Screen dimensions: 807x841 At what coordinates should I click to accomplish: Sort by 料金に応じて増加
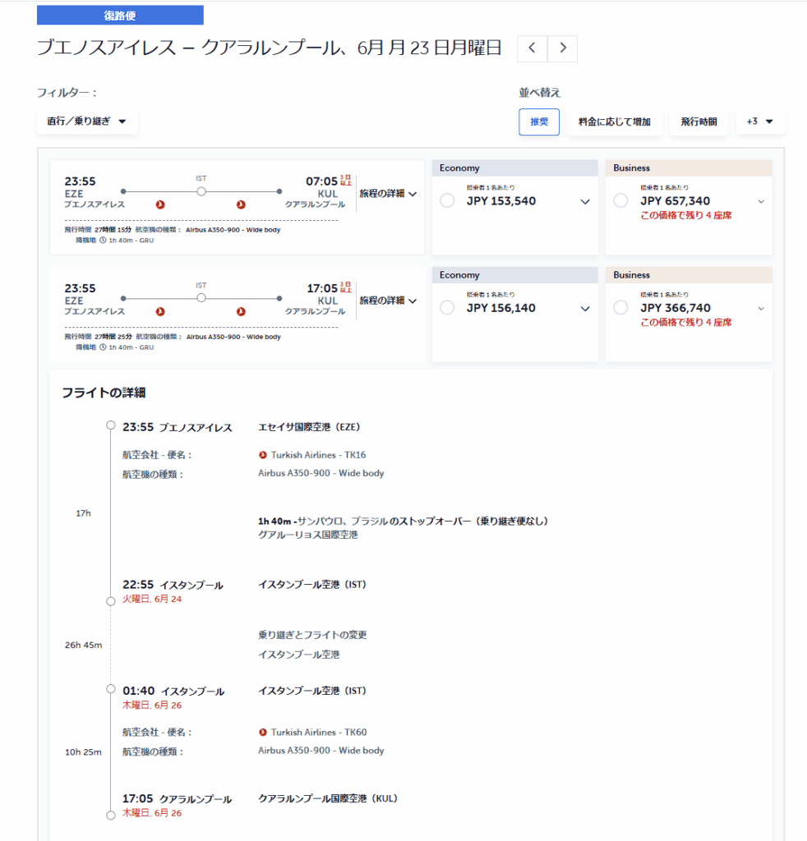click(x=614, y=122)
